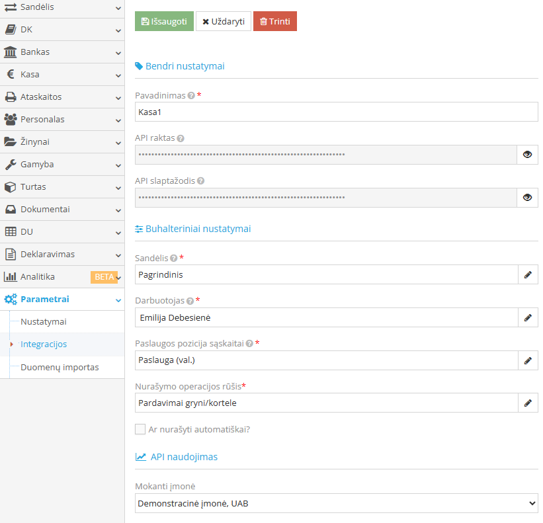Show the API raktas value with eye icon
Screen dimensions: 543x523
(527, 154)
